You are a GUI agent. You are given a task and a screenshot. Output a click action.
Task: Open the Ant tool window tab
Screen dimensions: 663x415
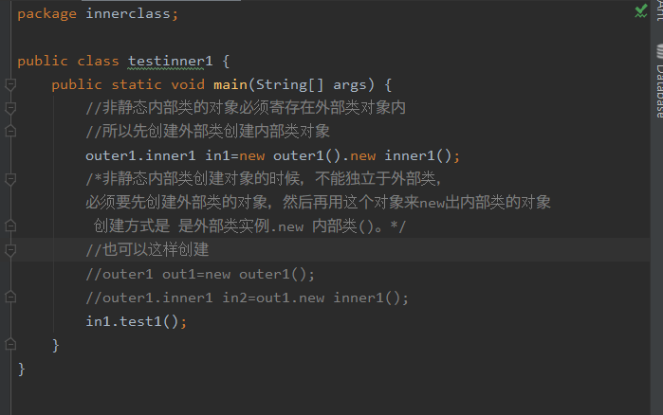pos(659,10)
